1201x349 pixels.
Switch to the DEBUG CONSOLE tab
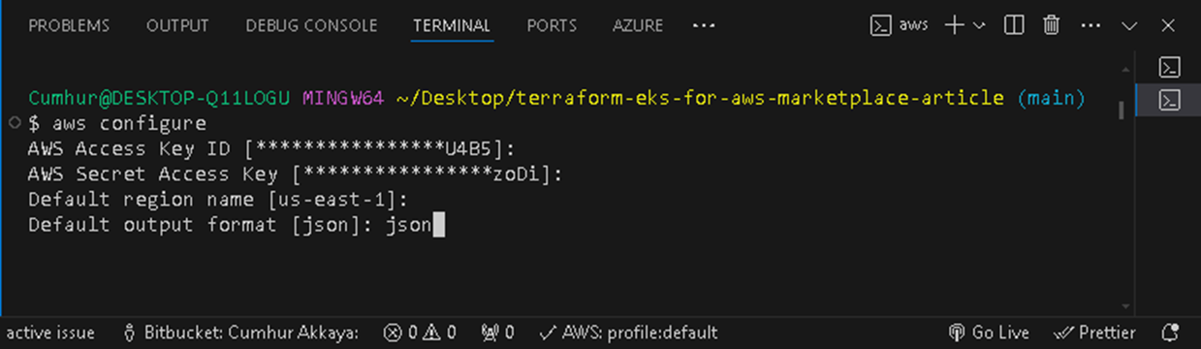click(311, 26)
